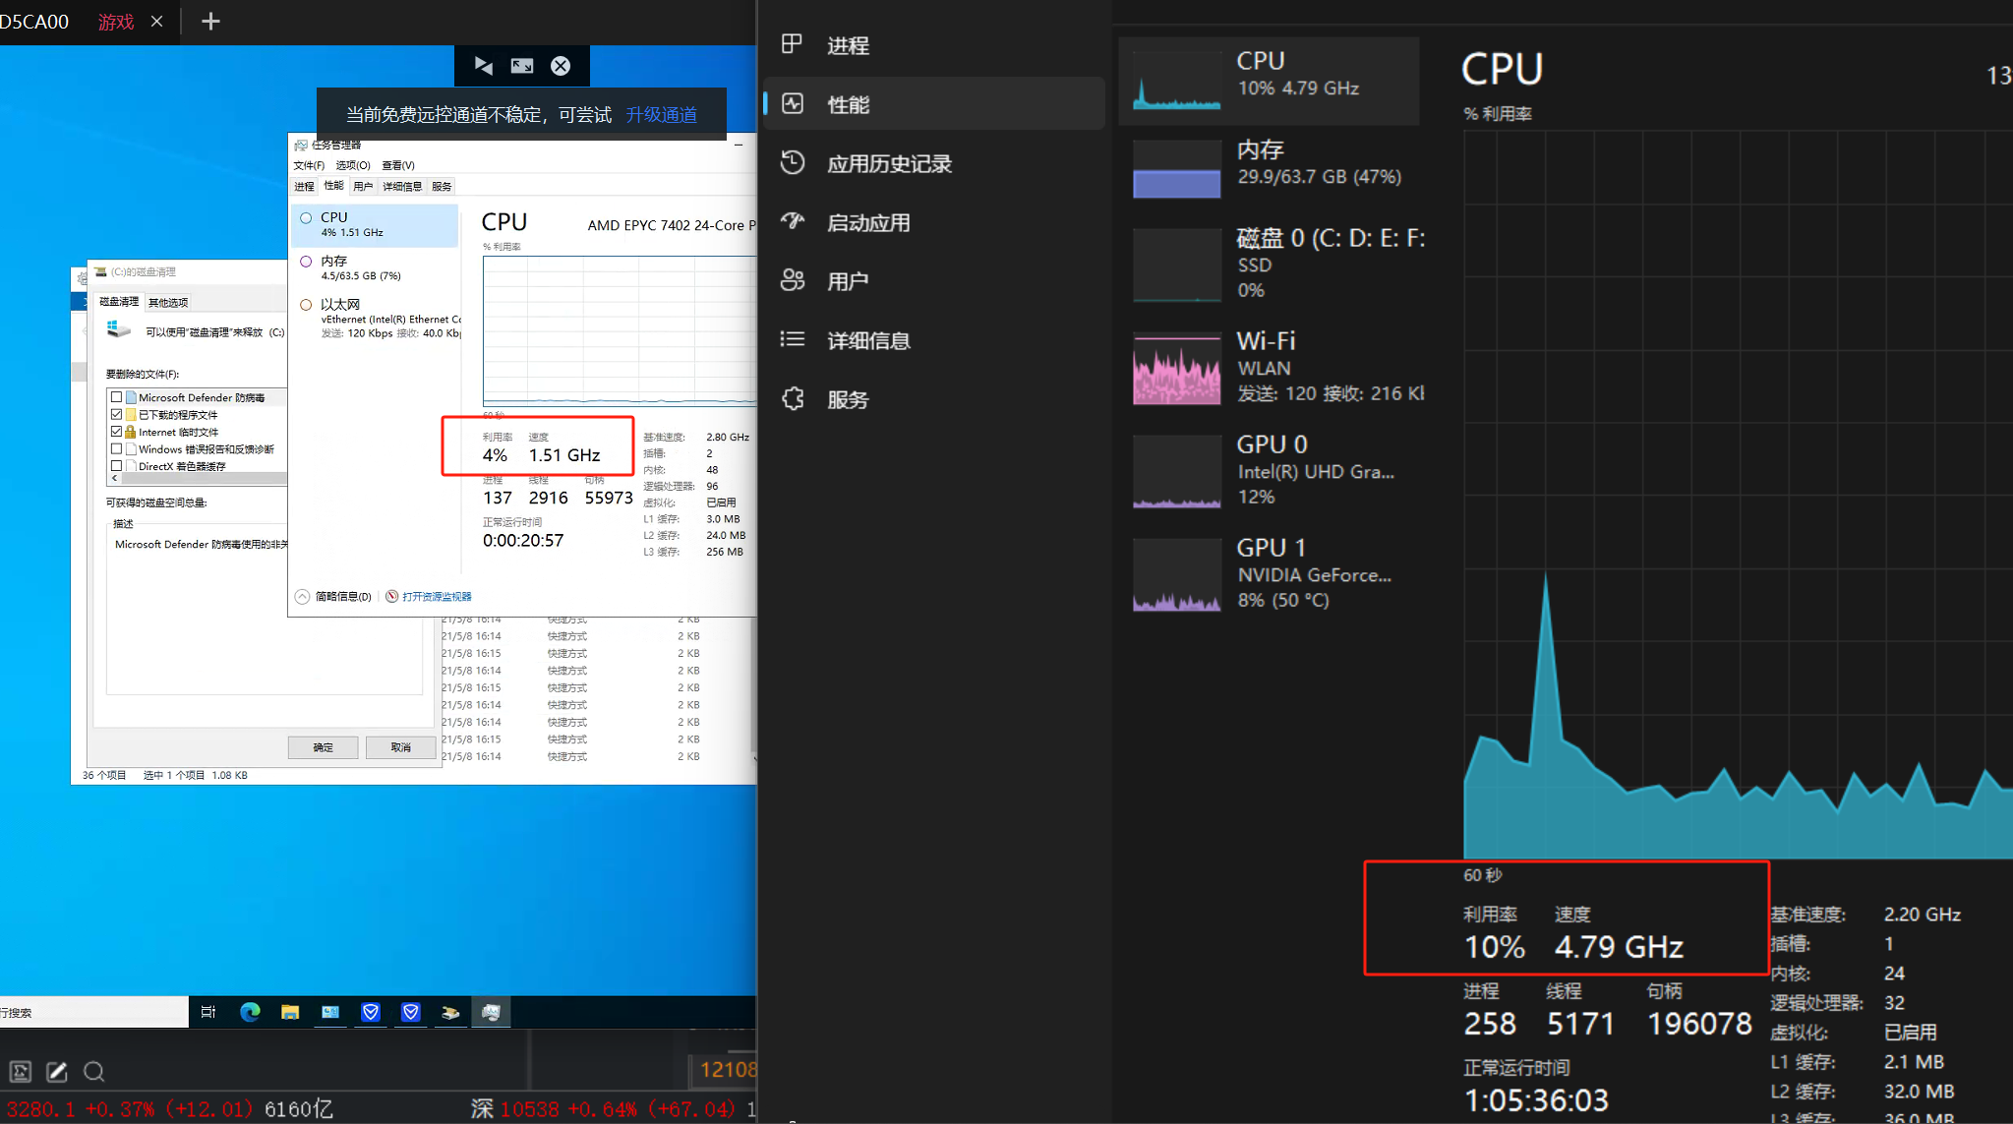
Task: Click the uptime value 1:05:36:03
Action: [x=1536, y=1100]
